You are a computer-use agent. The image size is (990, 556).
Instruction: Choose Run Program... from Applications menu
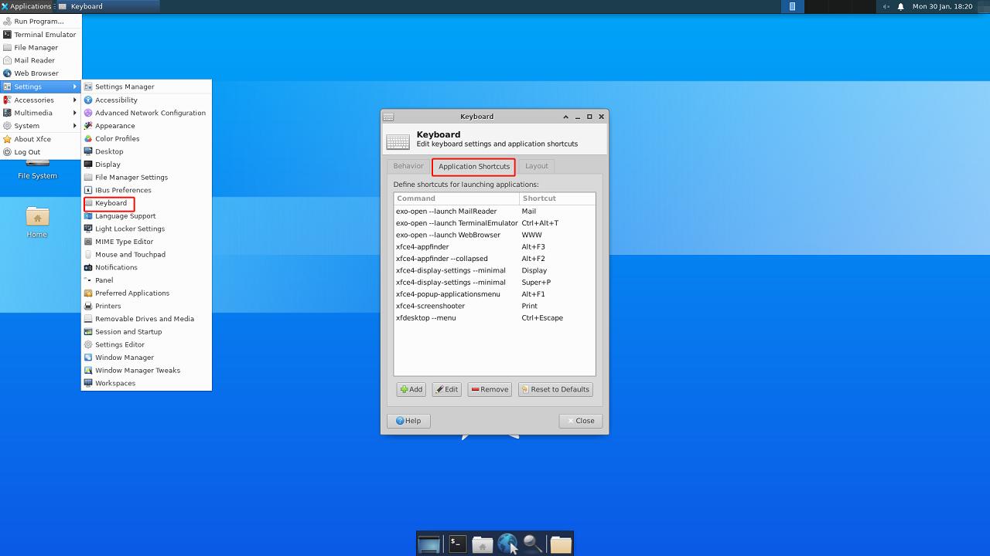pos(40,22)
